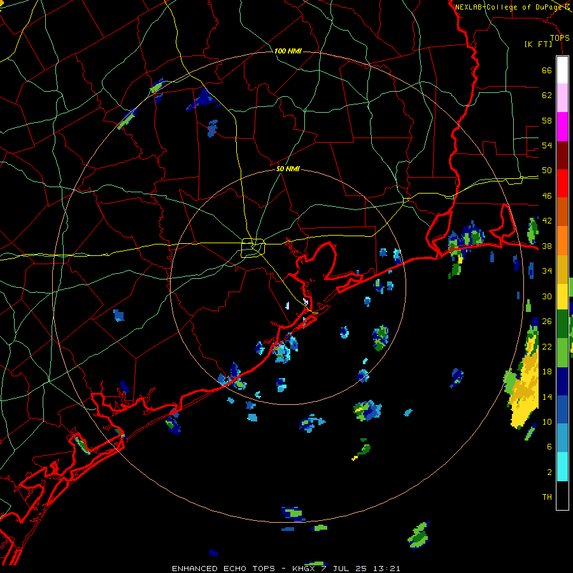
Task: Click the white swatch in the tops legend
Action: tap(562, 70)
